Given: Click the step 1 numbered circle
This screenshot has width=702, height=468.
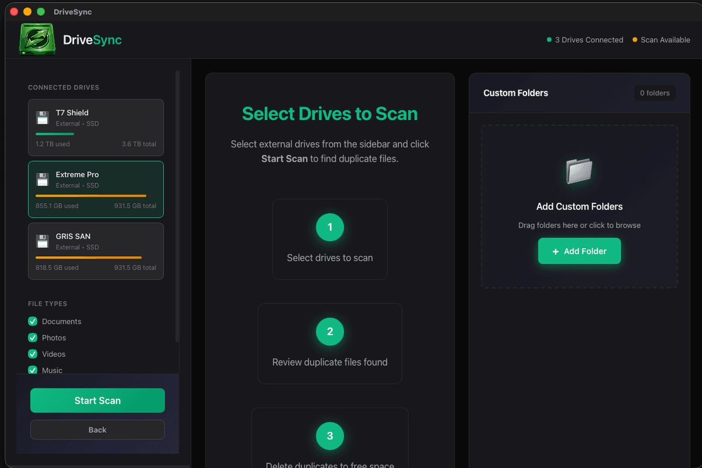Looking at the screenshot, I should tap(329, 228).
